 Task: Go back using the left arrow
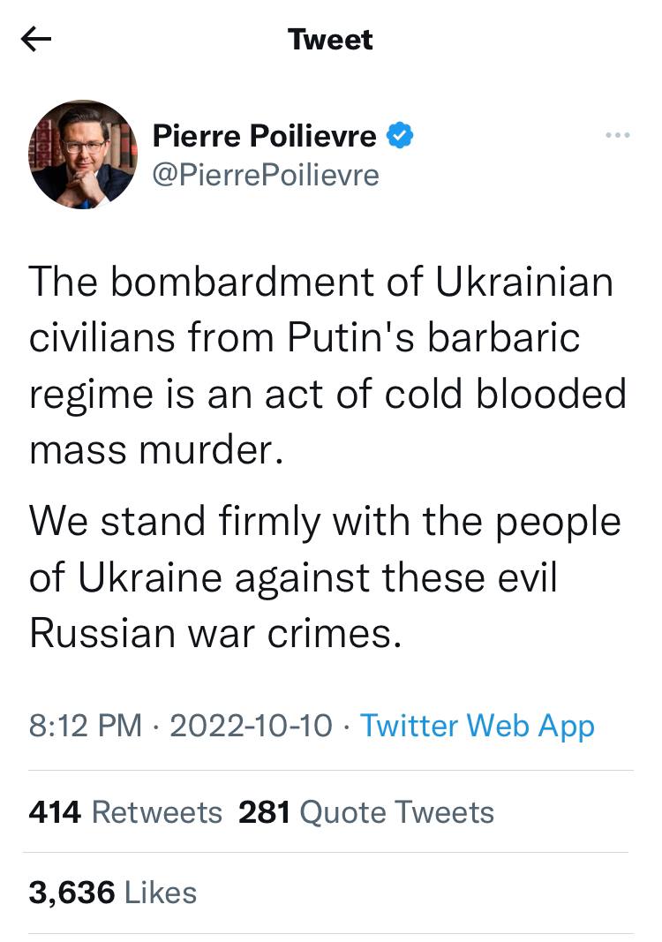coord(36,40)
